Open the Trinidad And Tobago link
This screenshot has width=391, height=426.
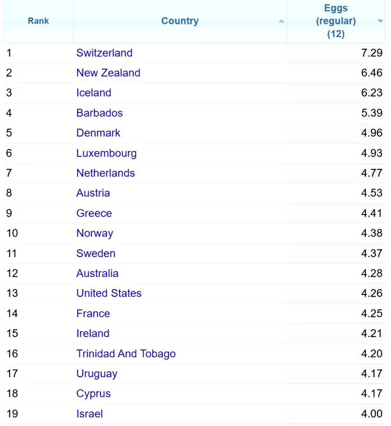click(x=126, y=354)
